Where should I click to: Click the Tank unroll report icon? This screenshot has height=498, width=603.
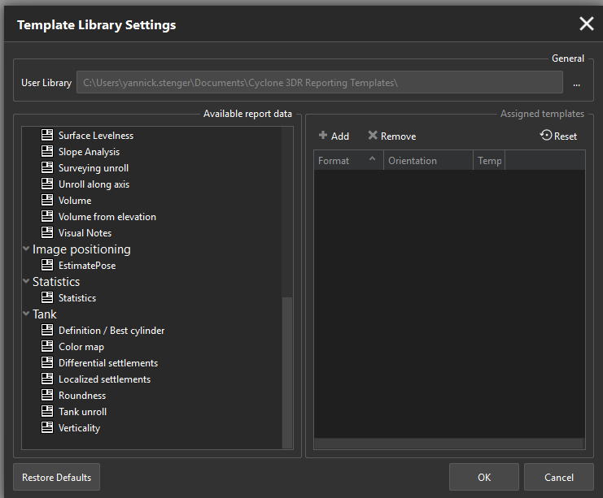(47, 412)
